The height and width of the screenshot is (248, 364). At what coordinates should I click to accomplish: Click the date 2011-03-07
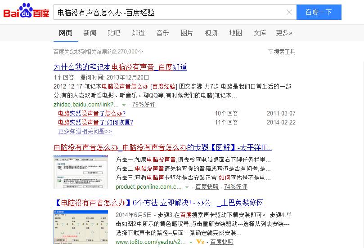(x=281, y=113)
